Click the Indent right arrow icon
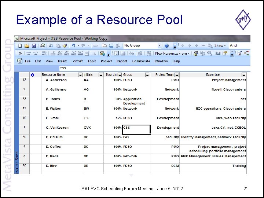264x198 pixels. pos(190,45)
